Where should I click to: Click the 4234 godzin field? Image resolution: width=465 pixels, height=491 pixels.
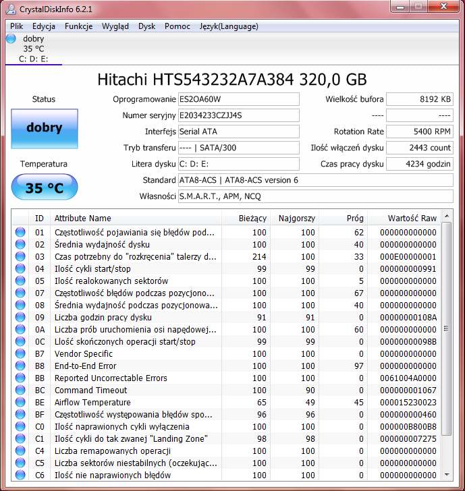[x=420, y=164]
